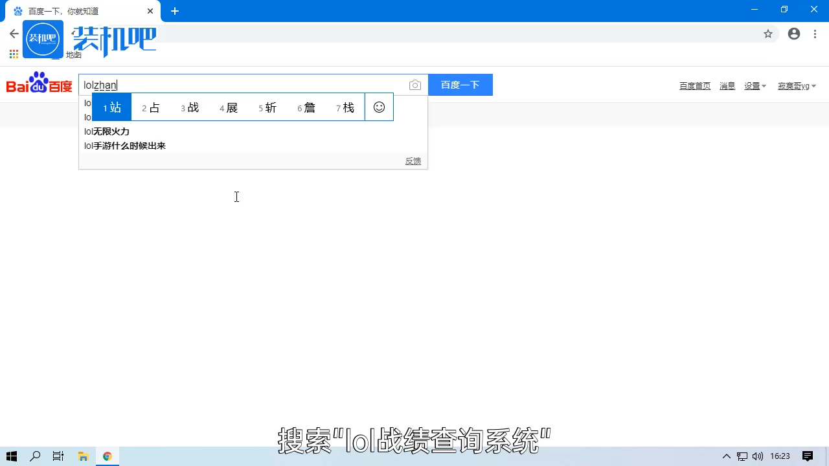Open a new browser tab

click(x=175, y=11)
